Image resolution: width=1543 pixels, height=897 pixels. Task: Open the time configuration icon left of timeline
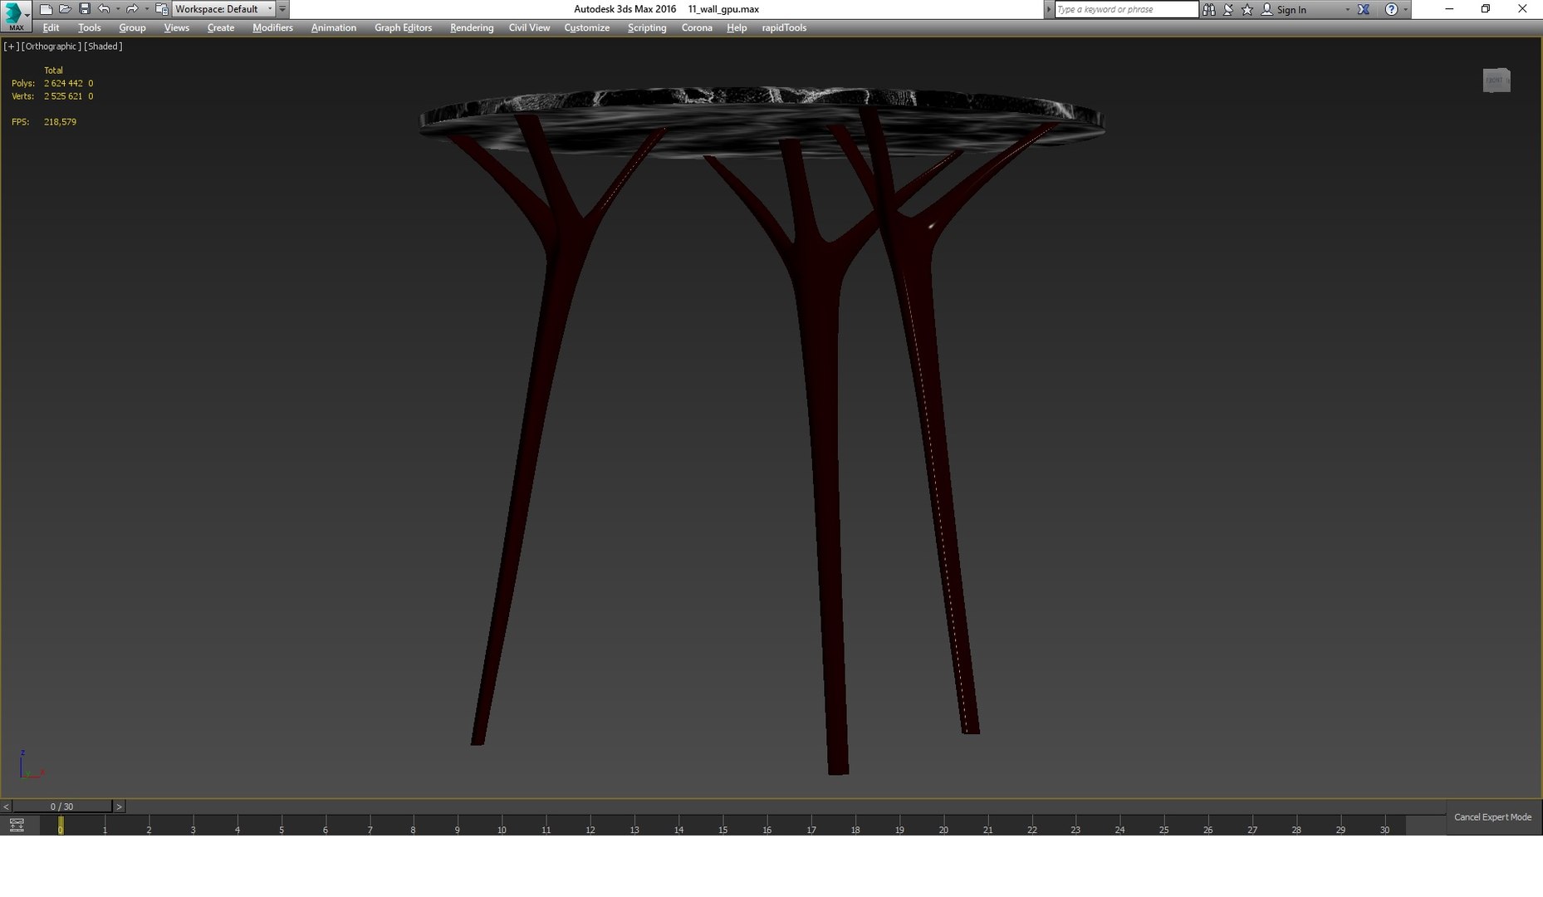tap(17, 825)
